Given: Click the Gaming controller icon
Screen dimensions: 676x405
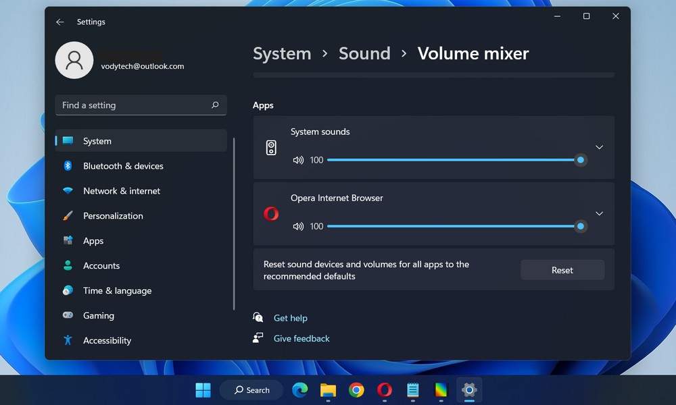Looking at the screenshot, I should point(68,315).
